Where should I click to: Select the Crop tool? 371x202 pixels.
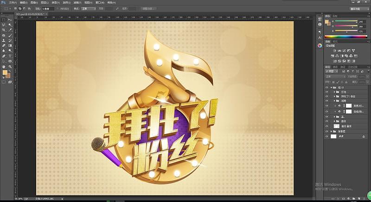tap(4, 30)
